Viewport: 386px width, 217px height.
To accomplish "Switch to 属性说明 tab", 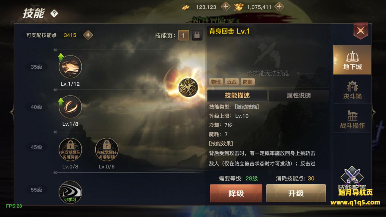I will 299,96.
